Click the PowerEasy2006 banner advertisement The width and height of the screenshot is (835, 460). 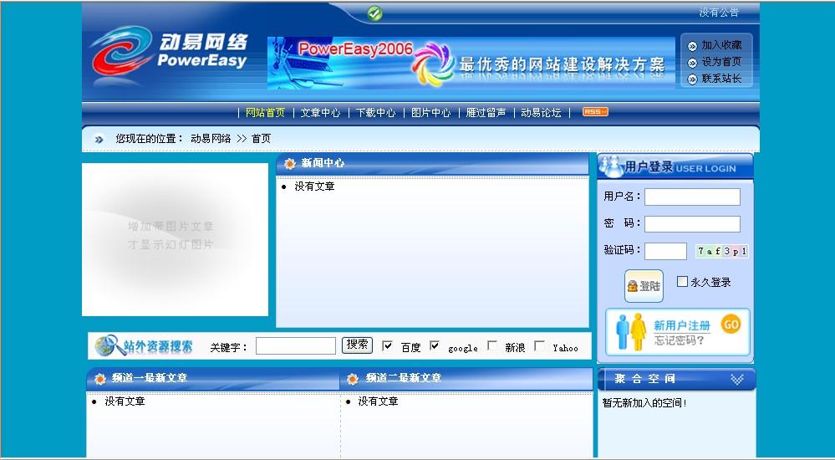click(x=471, y=63)
